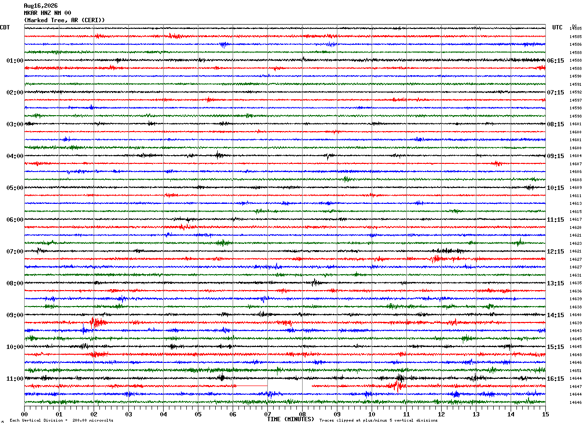
Task: Click the '06:00' CDT time label
Action: pos(15,220)
